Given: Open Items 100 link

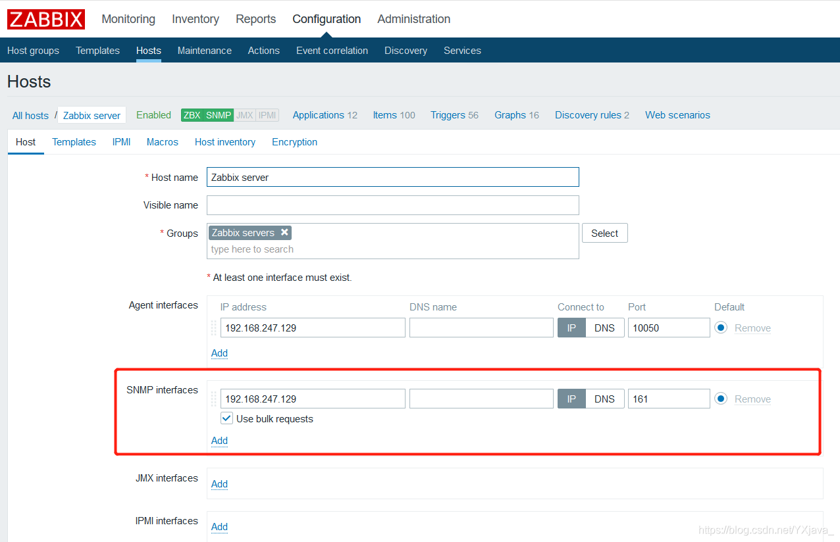Looking at the screenshot, I should point(394,115).
